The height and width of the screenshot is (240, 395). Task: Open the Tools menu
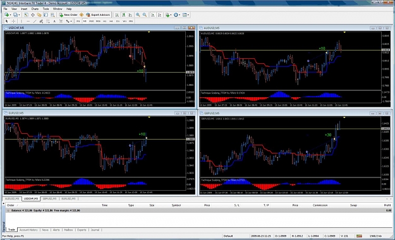click(x=46, y=9)
